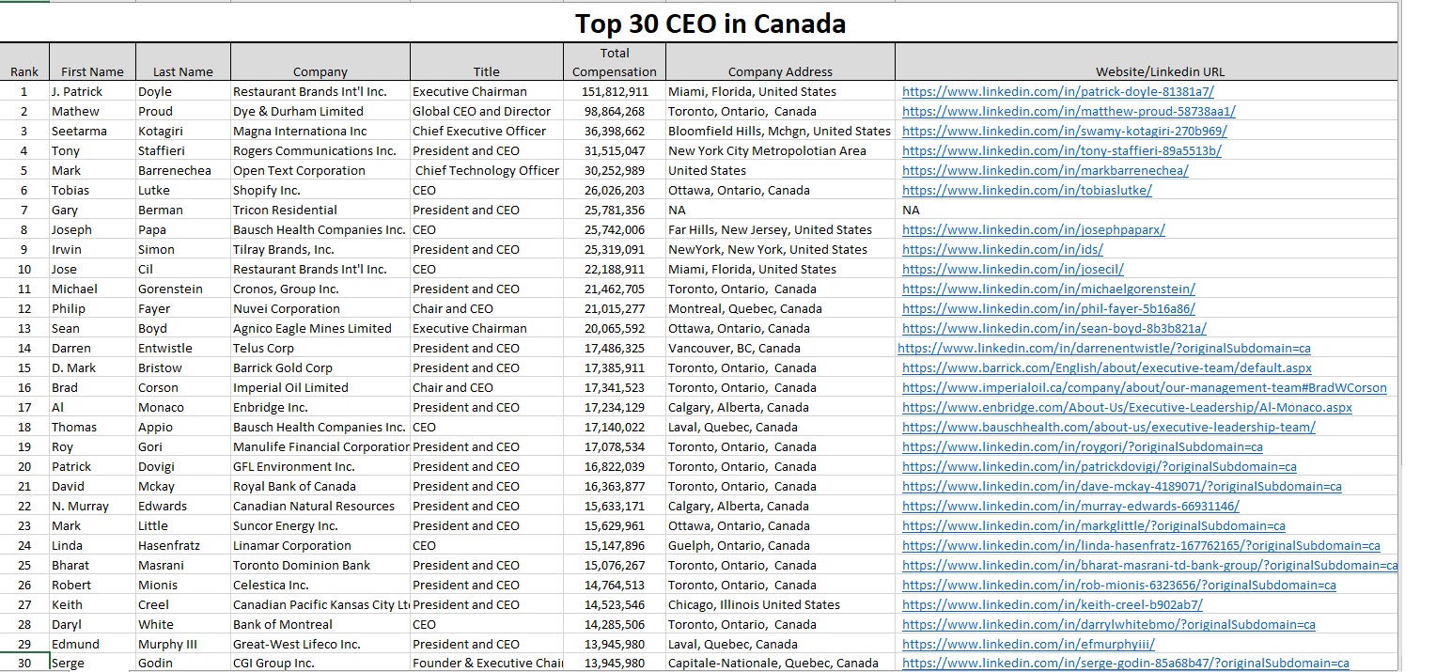Click the 'Toronto Dominion Bank' cell
Image resolution: width=1436 pixels, height=672 pixels.
(320, 565)
